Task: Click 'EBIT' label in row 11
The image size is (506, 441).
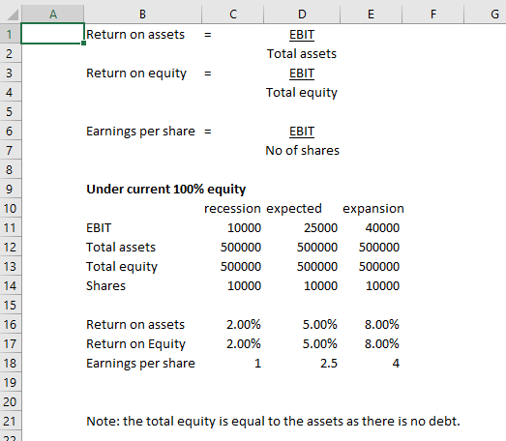Action: pos(99,228)
